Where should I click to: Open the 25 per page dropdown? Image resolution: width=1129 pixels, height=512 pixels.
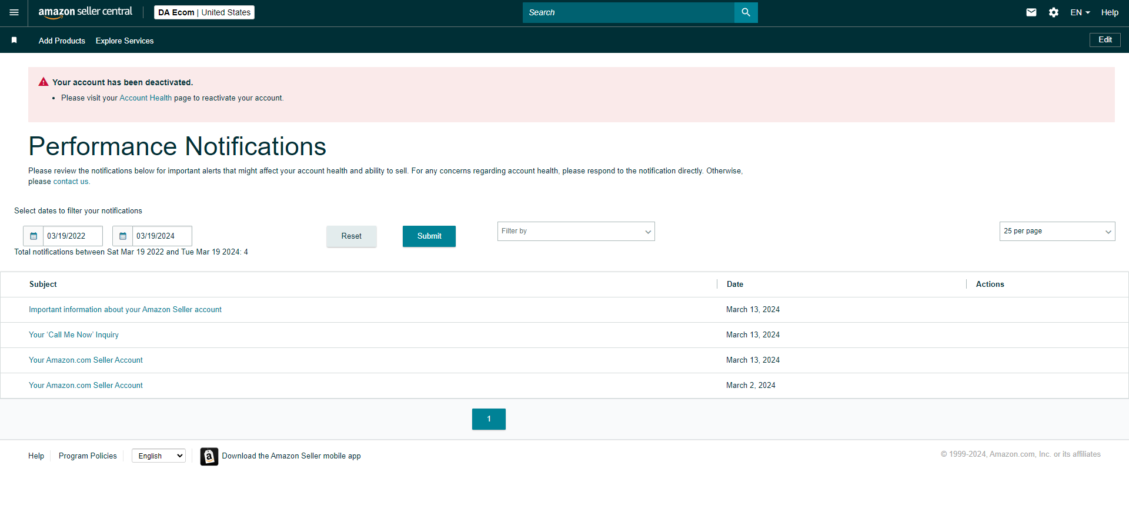pos(1057,231)
